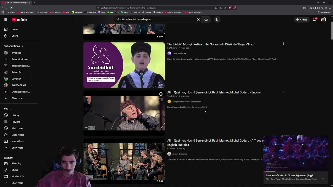Image resolution: width=333 pixels, height=187 pixels.
Task: Open Alim Qasimov Encore video thumbnail
Action: pyautogui.click(x=124, y=113)
